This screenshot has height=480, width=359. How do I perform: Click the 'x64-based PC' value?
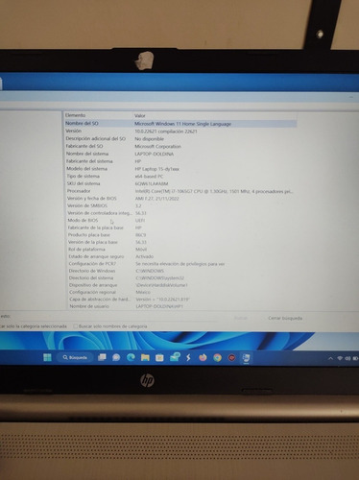149,177
